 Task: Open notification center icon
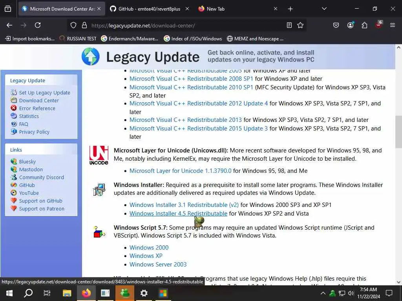[389, 293]
